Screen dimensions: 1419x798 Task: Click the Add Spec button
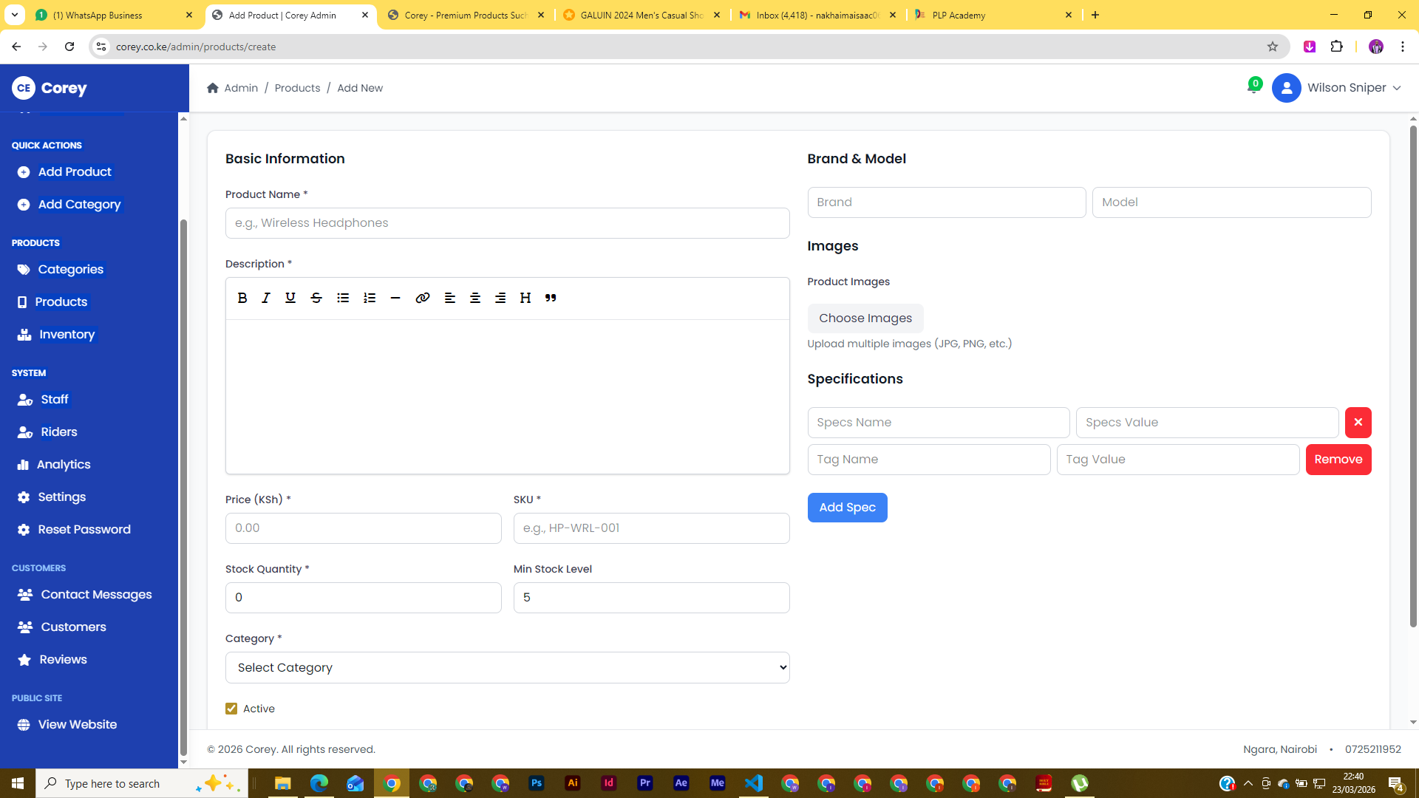click(847, 508)
